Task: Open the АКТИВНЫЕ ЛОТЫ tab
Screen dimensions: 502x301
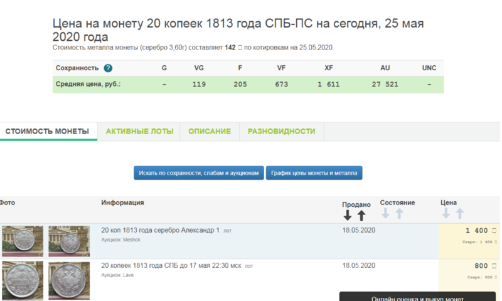Action: pos(138,132)
